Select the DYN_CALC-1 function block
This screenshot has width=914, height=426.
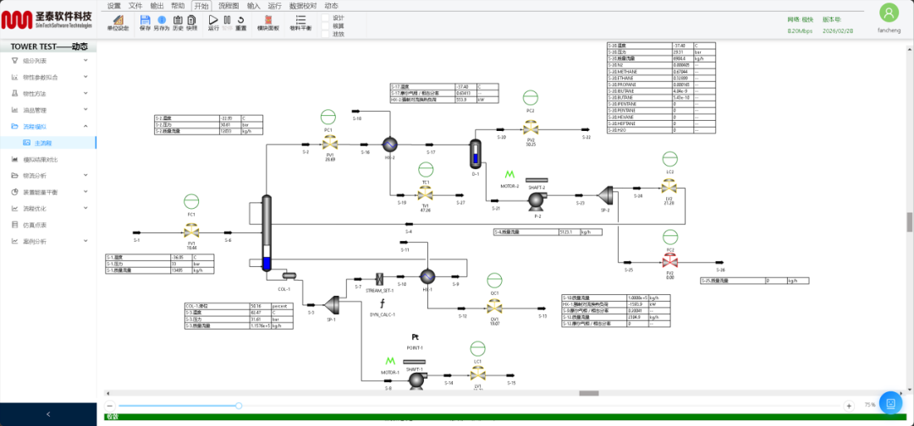click(383, 303)
